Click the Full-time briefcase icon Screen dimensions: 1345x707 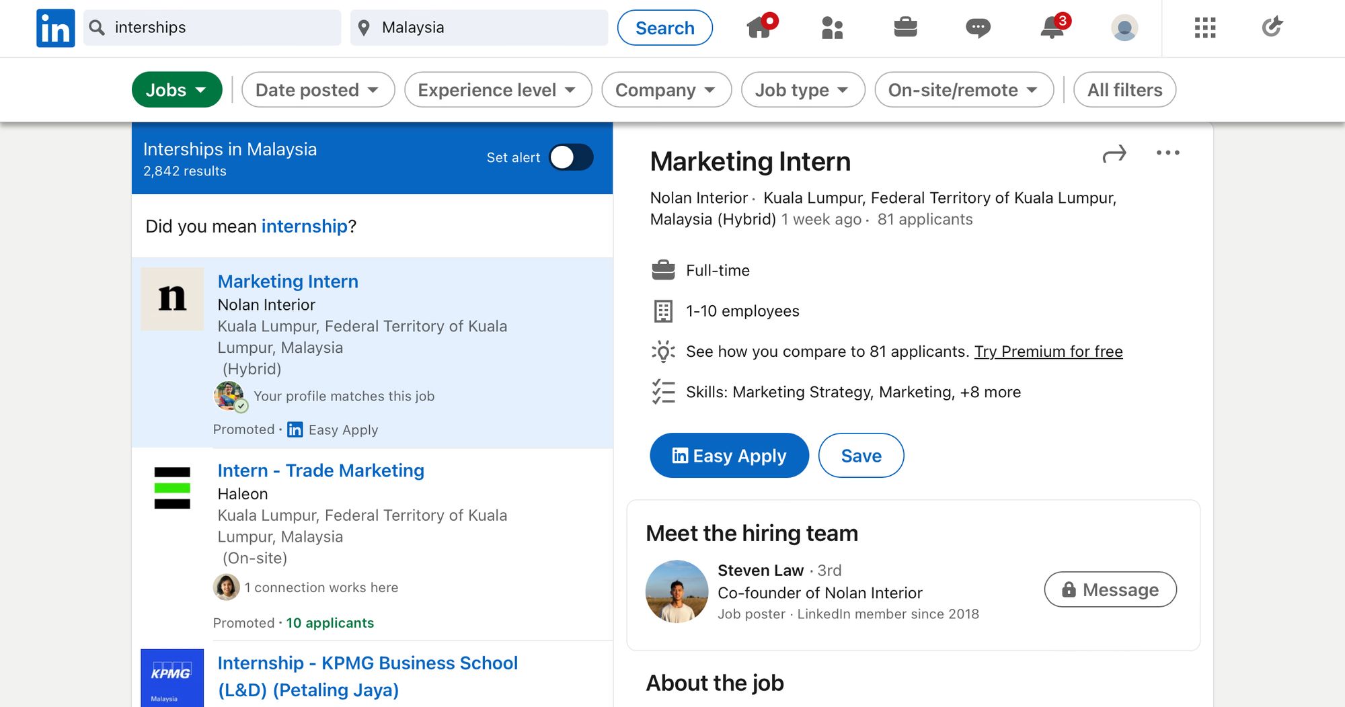663,270
